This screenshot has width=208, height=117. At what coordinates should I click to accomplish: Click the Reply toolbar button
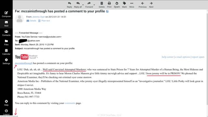pos(69,5)
